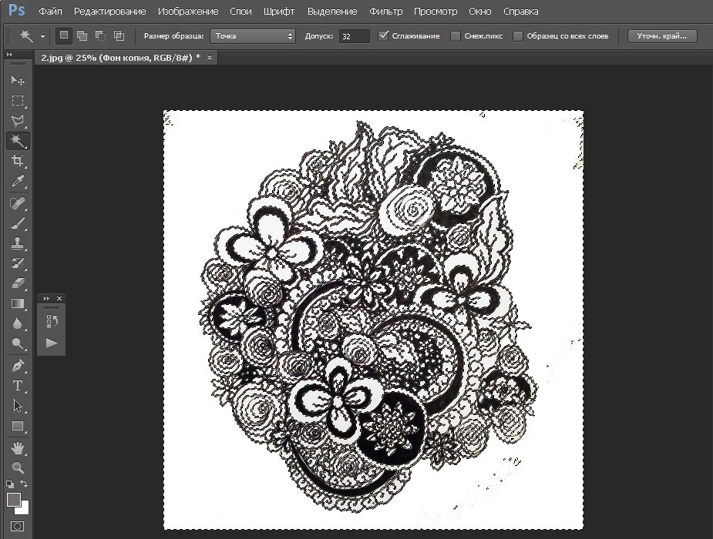Screen dimensions: 713x539
Task: Enable the Смеж.пикс checkbox
Action: pos(456,36)
